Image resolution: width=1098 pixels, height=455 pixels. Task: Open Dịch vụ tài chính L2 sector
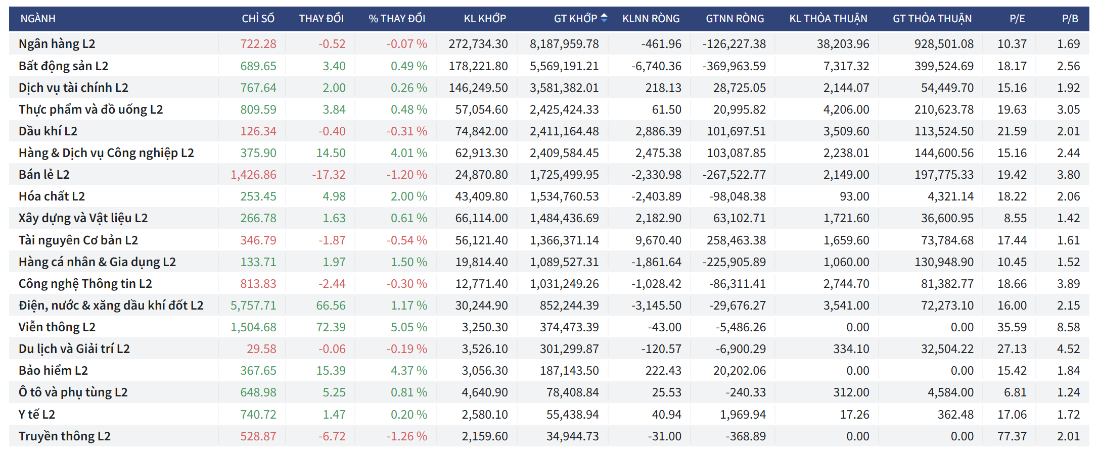(x=73, y=88)
